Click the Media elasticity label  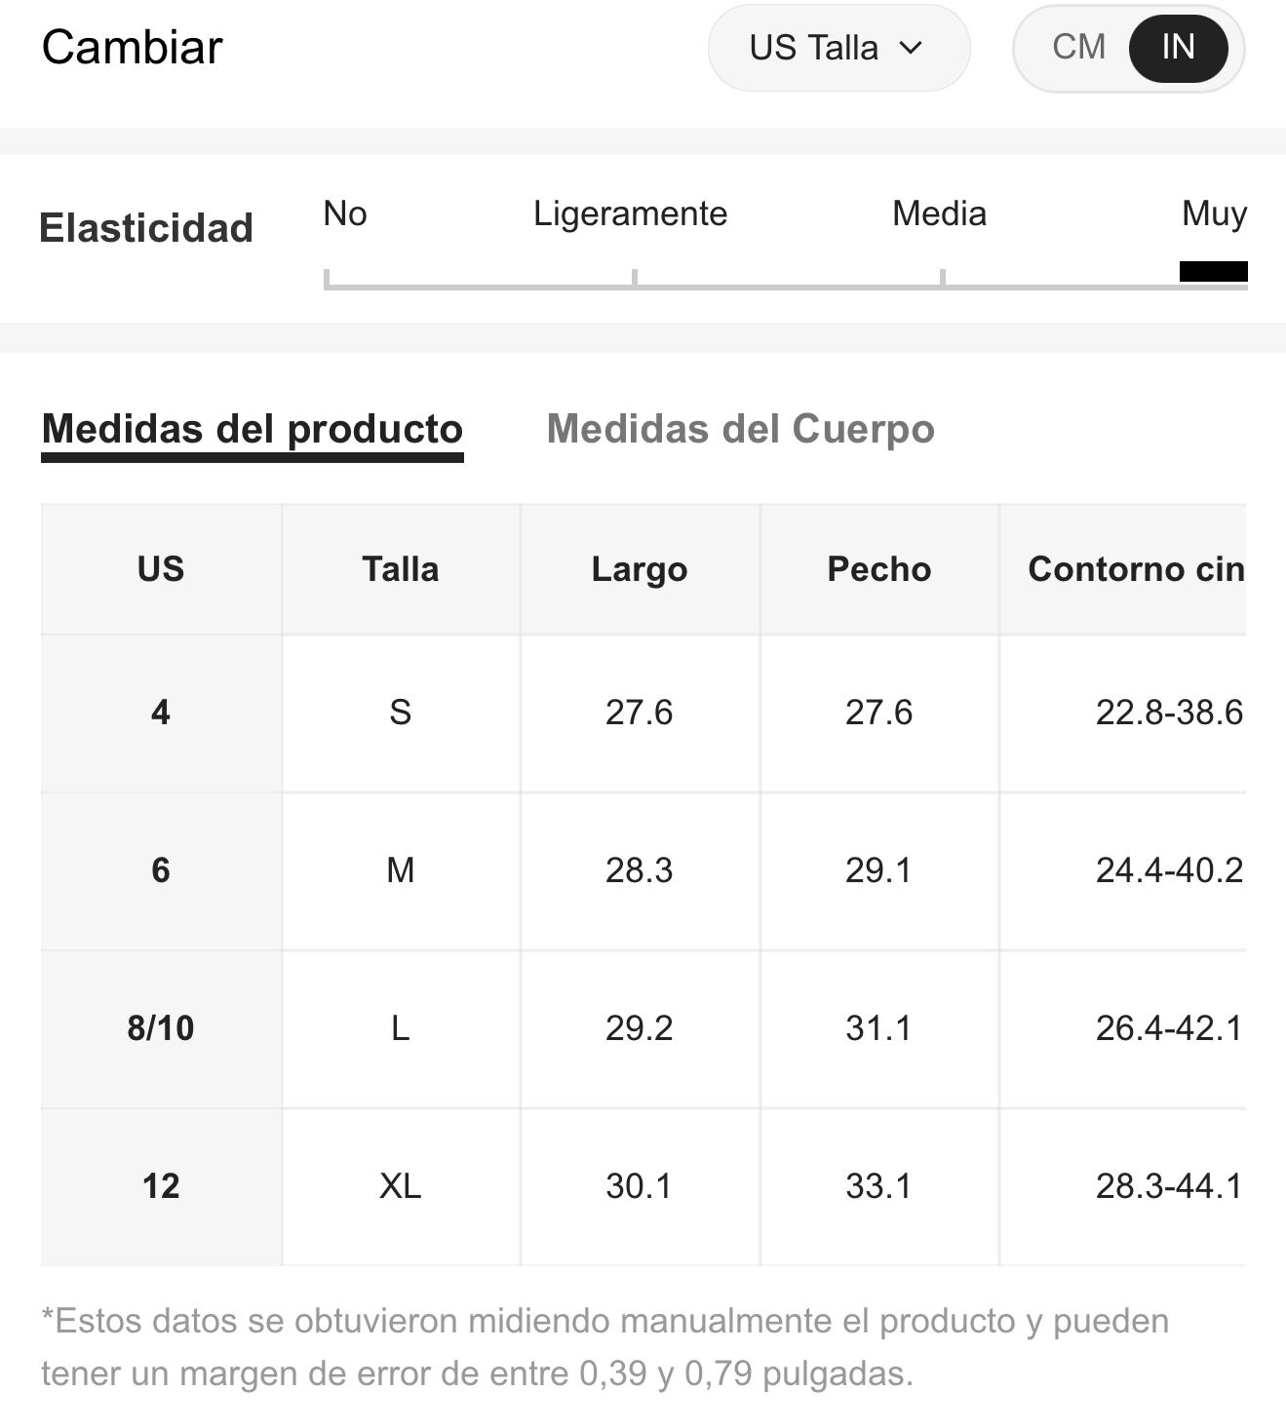(x=939, y=213)
